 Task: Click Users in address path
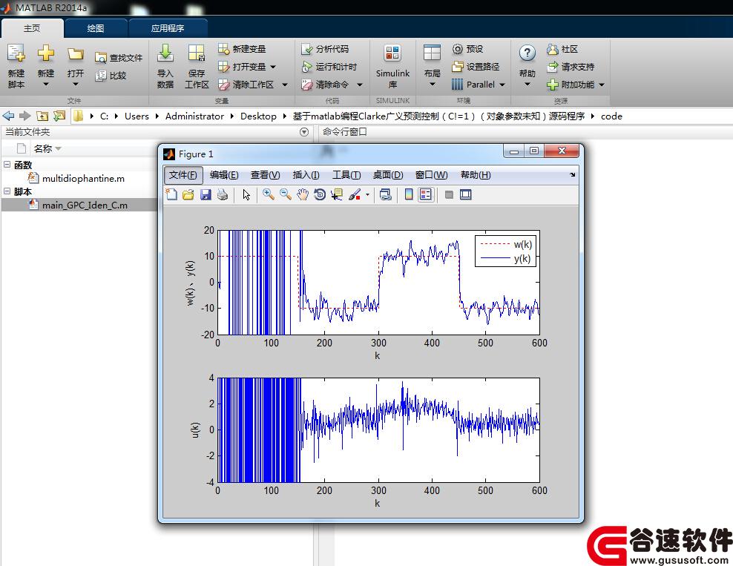(x=137, y=116)
